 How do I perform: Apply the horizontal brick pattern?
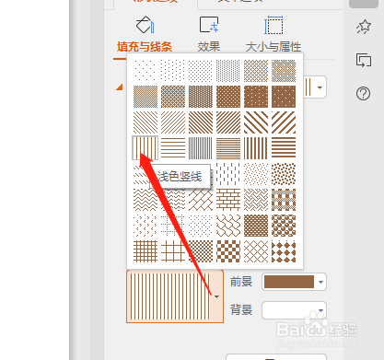pos(228,200)
